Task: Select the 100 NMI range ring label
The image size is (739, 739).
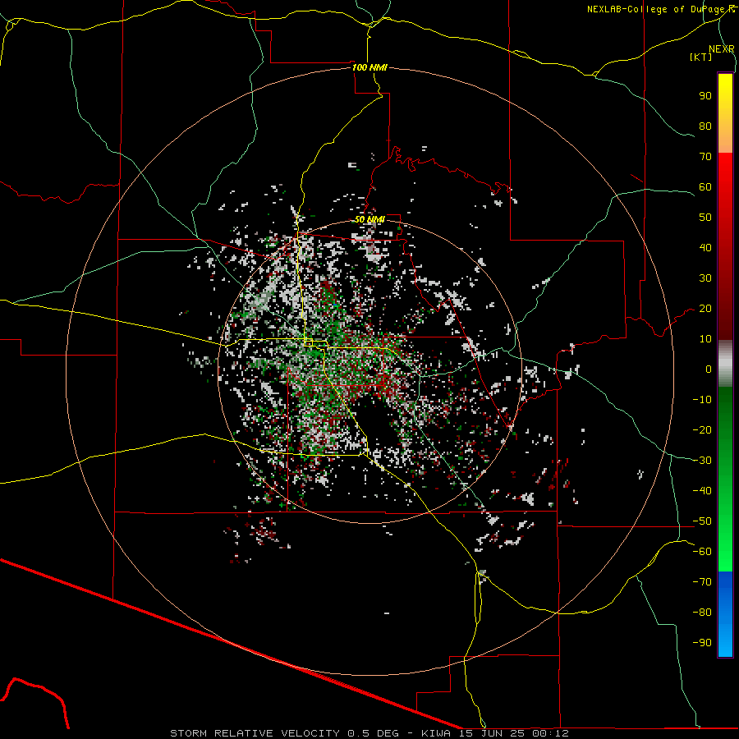Action: (x=369, y=67)
